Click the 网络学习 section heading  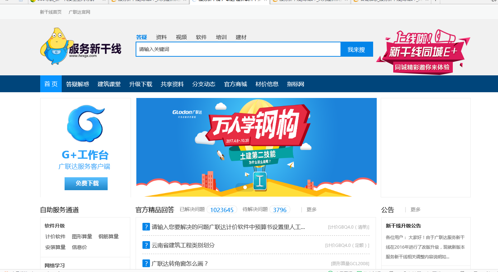(x=55, y=266)
